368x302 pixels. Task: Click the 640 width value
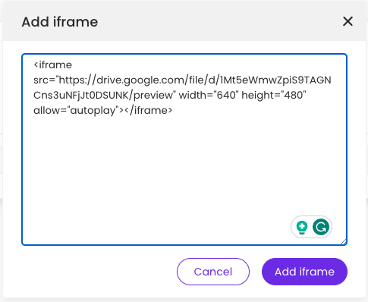click(x=226, y=96)
